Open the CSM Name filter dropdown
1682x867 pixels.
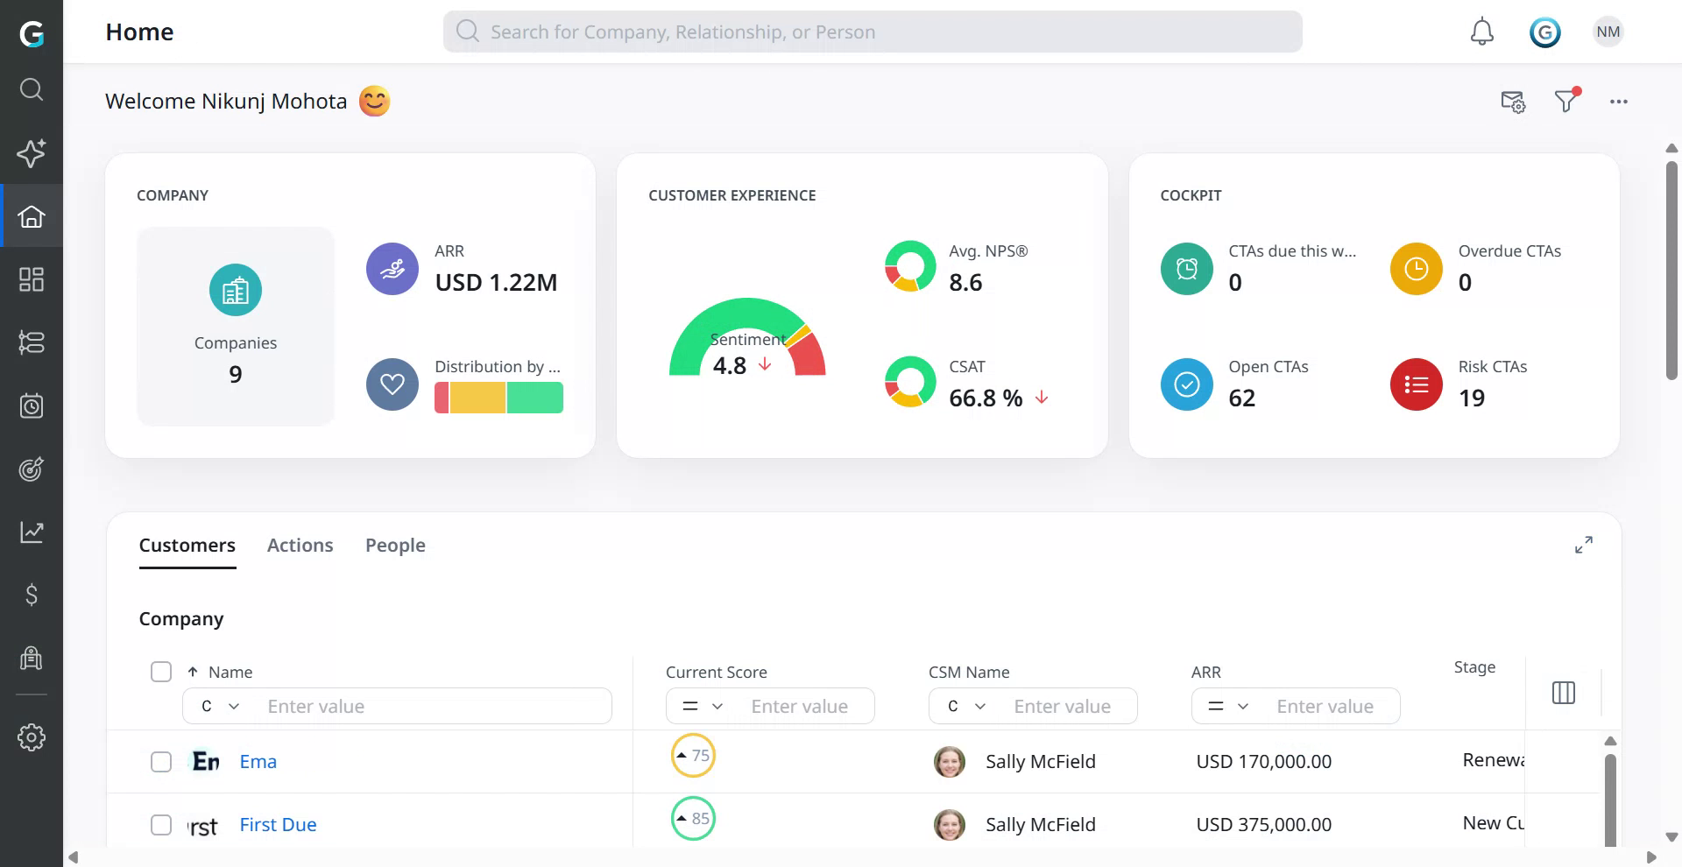(964, 706)
